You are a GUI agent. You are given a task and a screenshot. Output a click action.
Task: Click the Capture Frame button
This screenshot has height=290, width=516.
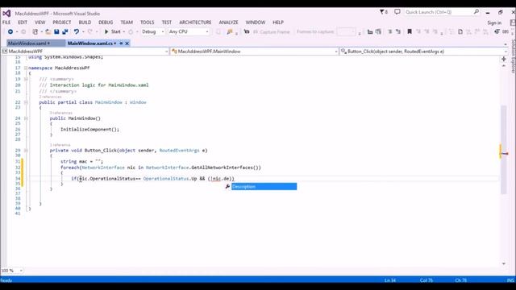[272, 32]
